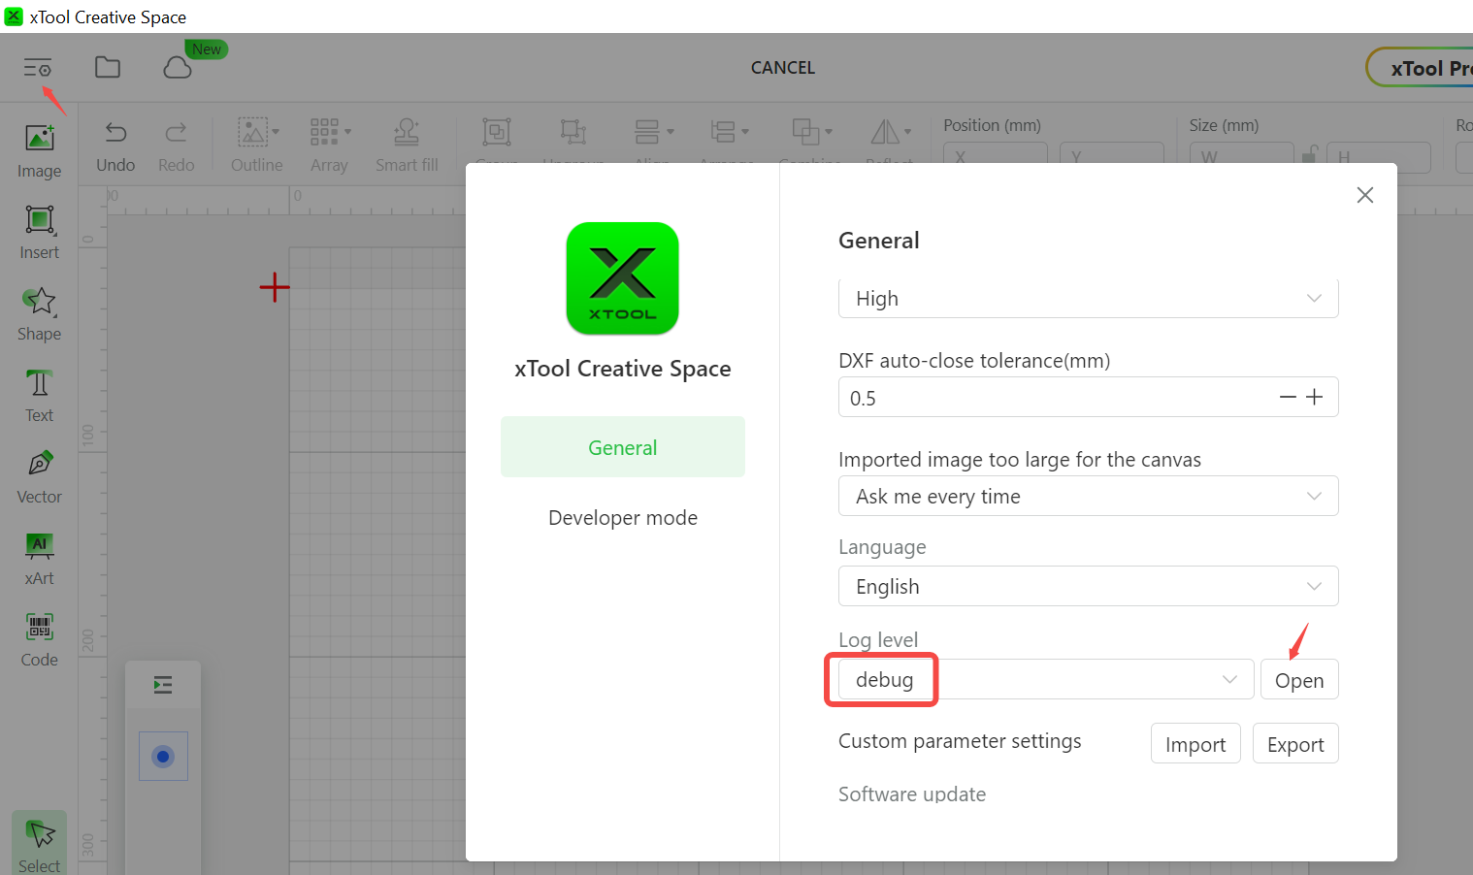This screenshot has width=1473, height=875.
Task: Select the Text tool in the sidebar
Action: (x=39, y=396)
